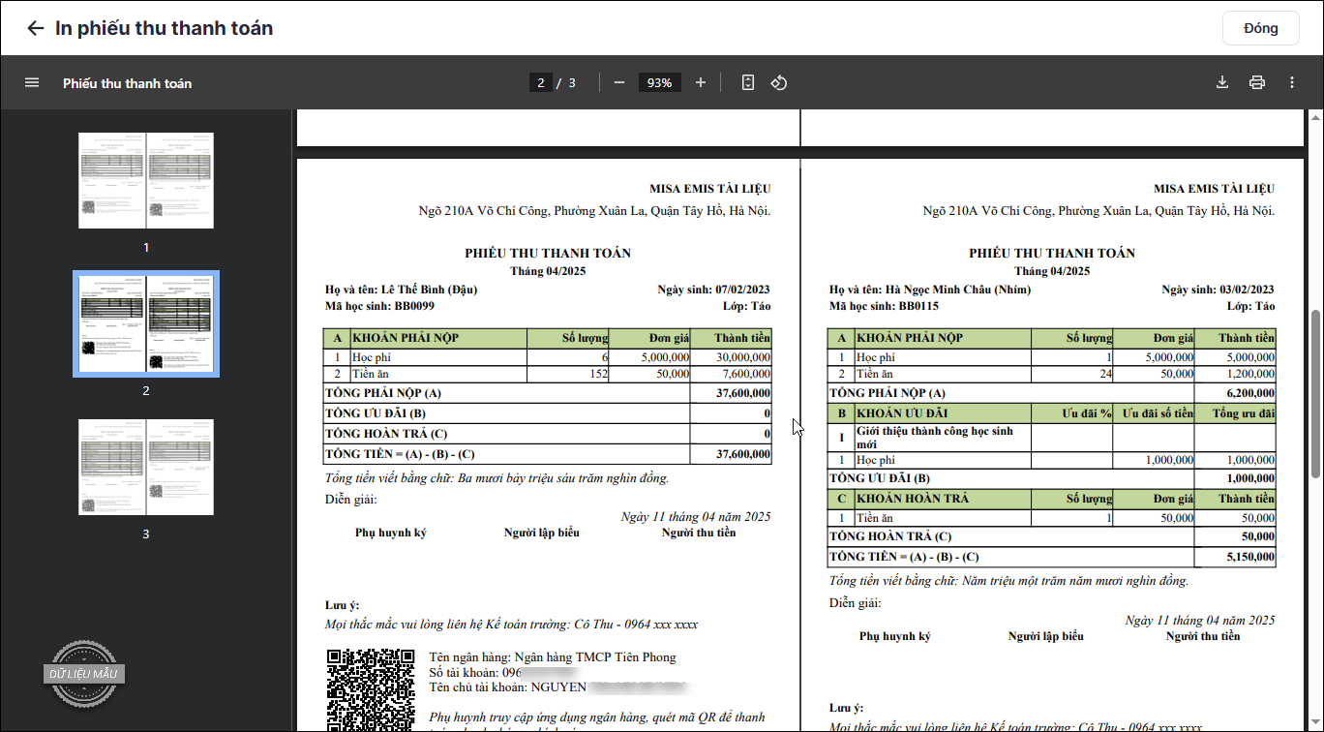Viewport: 1324px width, 732px height.
Task: Print the payment receipt document
Action: pos(1257,83)
